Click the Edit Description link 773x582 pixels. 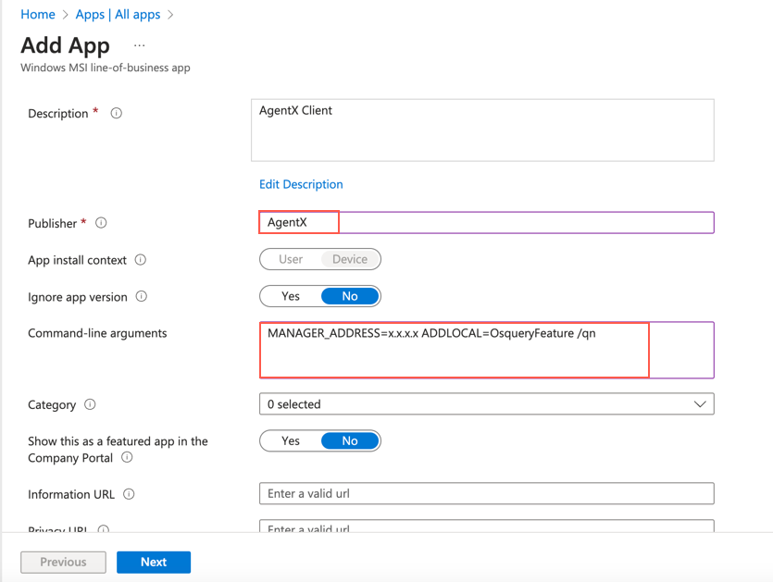[x=301, y=184]
